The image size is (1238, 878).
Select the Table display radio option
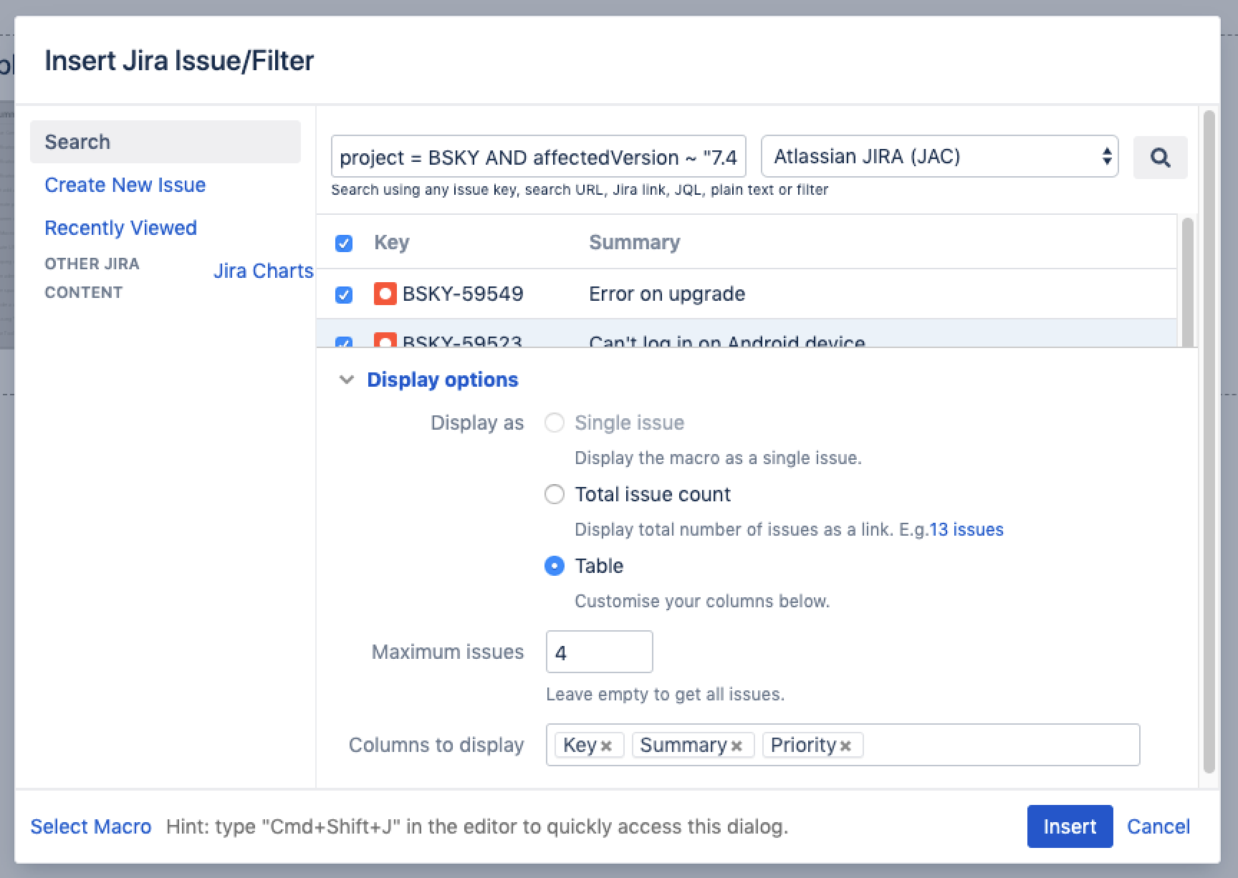click(555, 566)
